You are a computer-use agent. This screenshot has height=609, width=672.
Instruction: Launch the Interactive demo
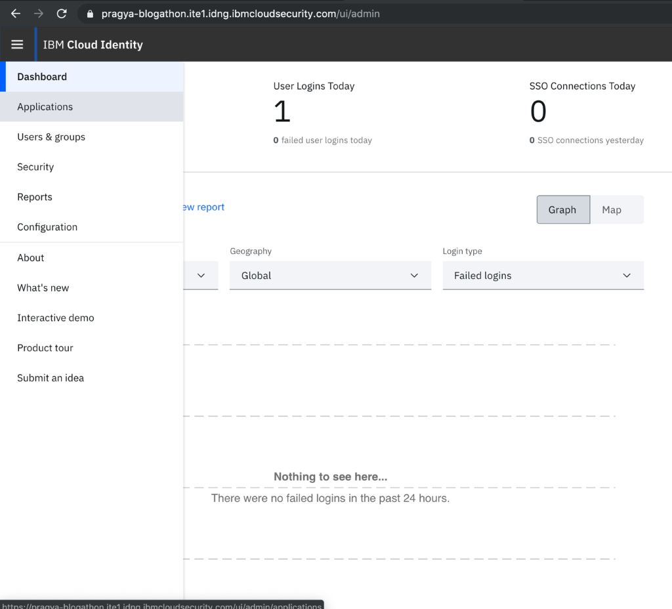(x=92, y=318)
